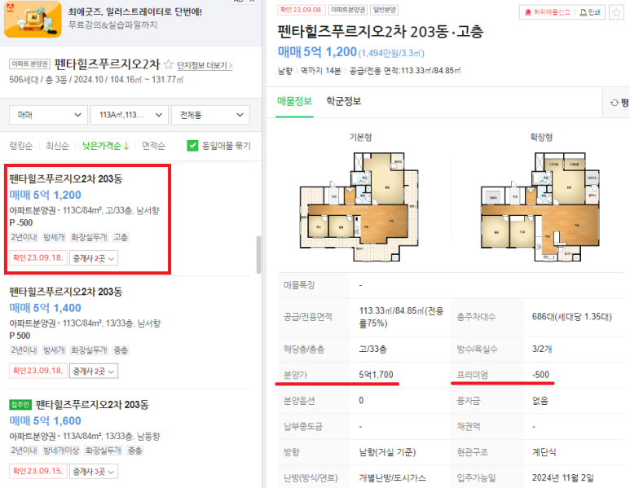630x488 pixels.
Task: Switch to the 매물정보 tab
Action: tap(294, 101)
